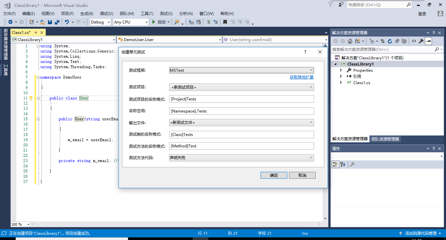Click the Home icon in Solution Explorer

350,41
